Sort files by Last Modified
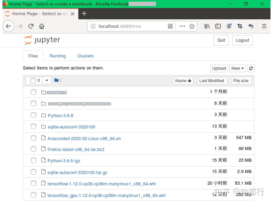Screen dimensions: 271x203 [212, 80]
